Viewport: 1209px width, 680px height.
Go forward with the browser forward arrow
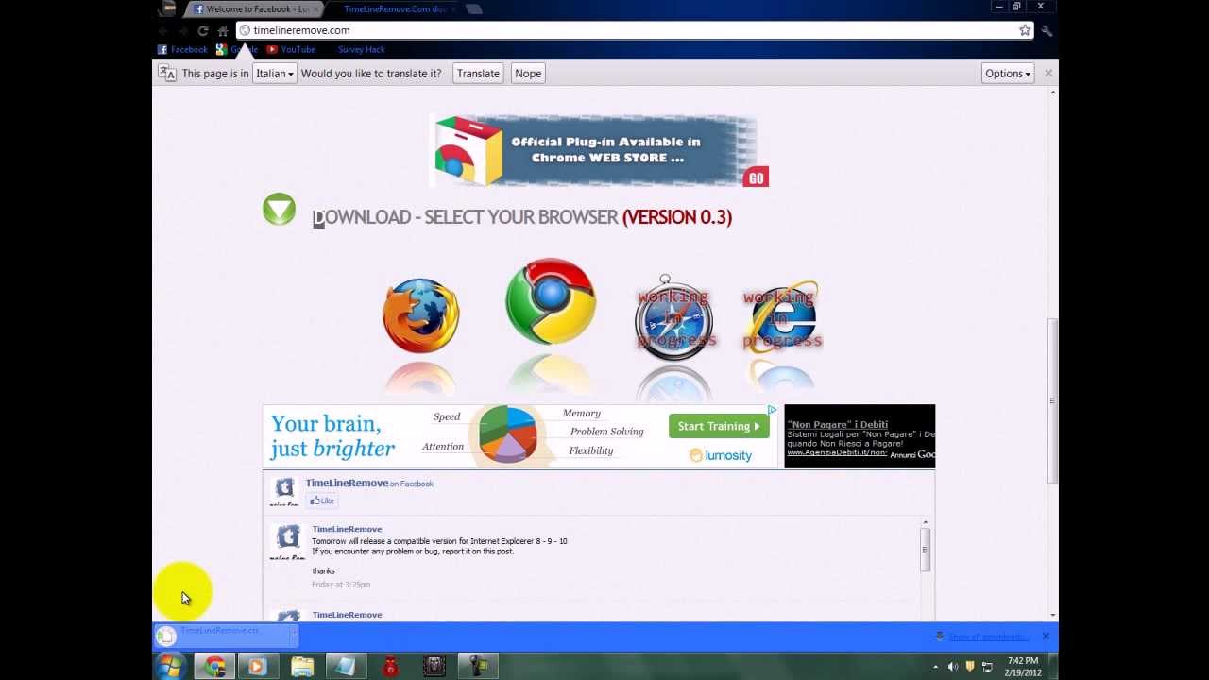pyautogui.click(x=182, y=30)
